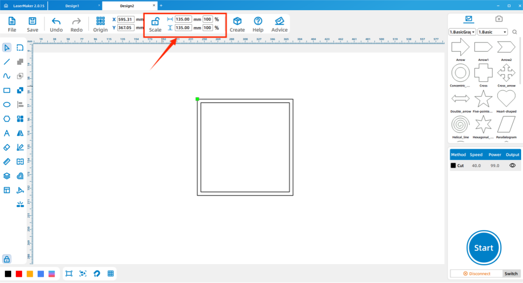The height and width of the screenshot is (283, 523).
Task: Toggle the magnet snap icon
Action: [x=97, y=274]
